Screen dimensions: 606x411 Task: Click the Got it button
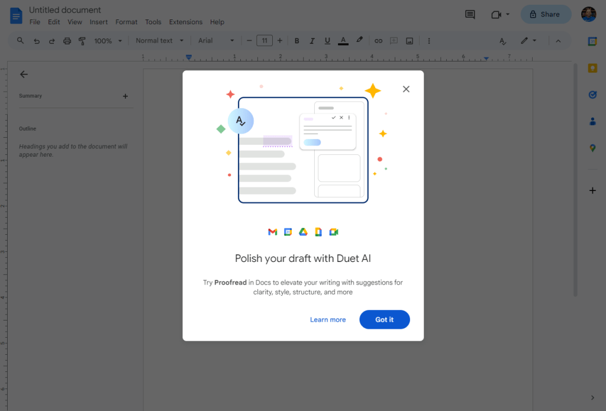[x=385, y=319]
